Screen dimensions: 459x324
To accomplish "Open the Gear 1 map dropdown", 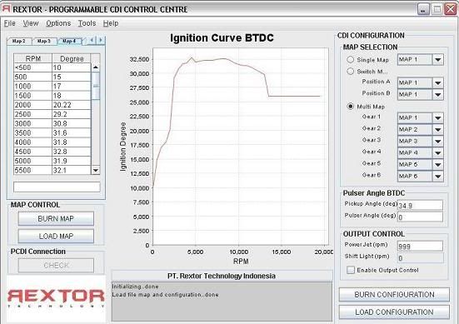I will pyautogui.click(x=437, y=118).
